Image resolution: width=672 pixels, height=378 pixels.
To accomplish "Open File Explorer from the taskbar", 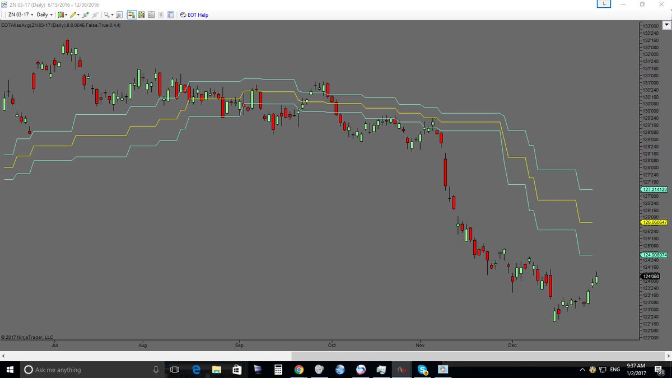I will [x=216, y=370].
